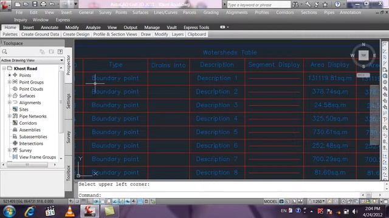
Task: Switch to the Annotate ribbon tab
Action: coord(50,27)
